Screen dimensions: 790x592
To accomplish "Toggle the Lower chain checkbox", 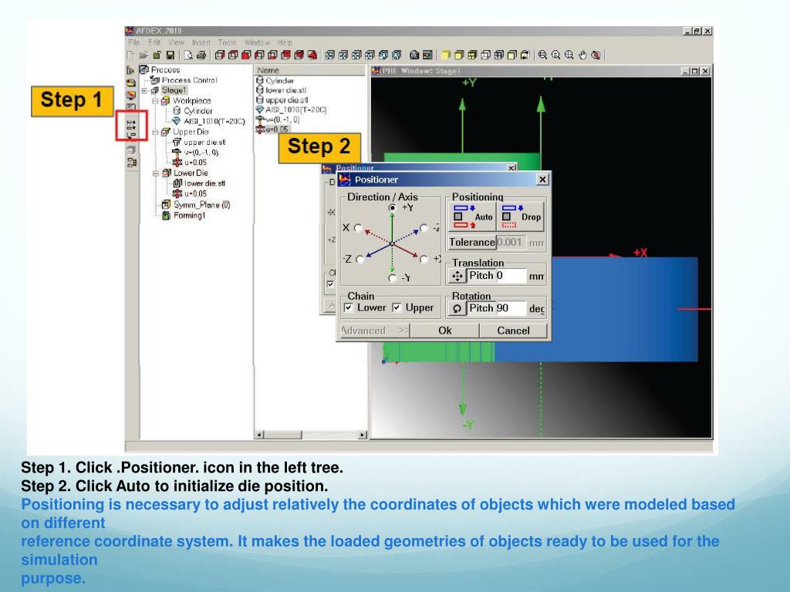I will [x=349, y=308].
